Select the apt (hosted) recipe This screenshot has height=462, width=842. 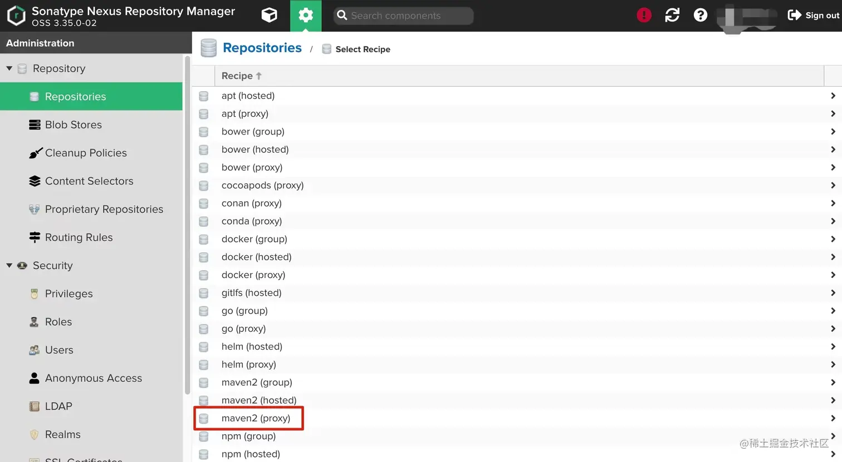tap(517, 96)
